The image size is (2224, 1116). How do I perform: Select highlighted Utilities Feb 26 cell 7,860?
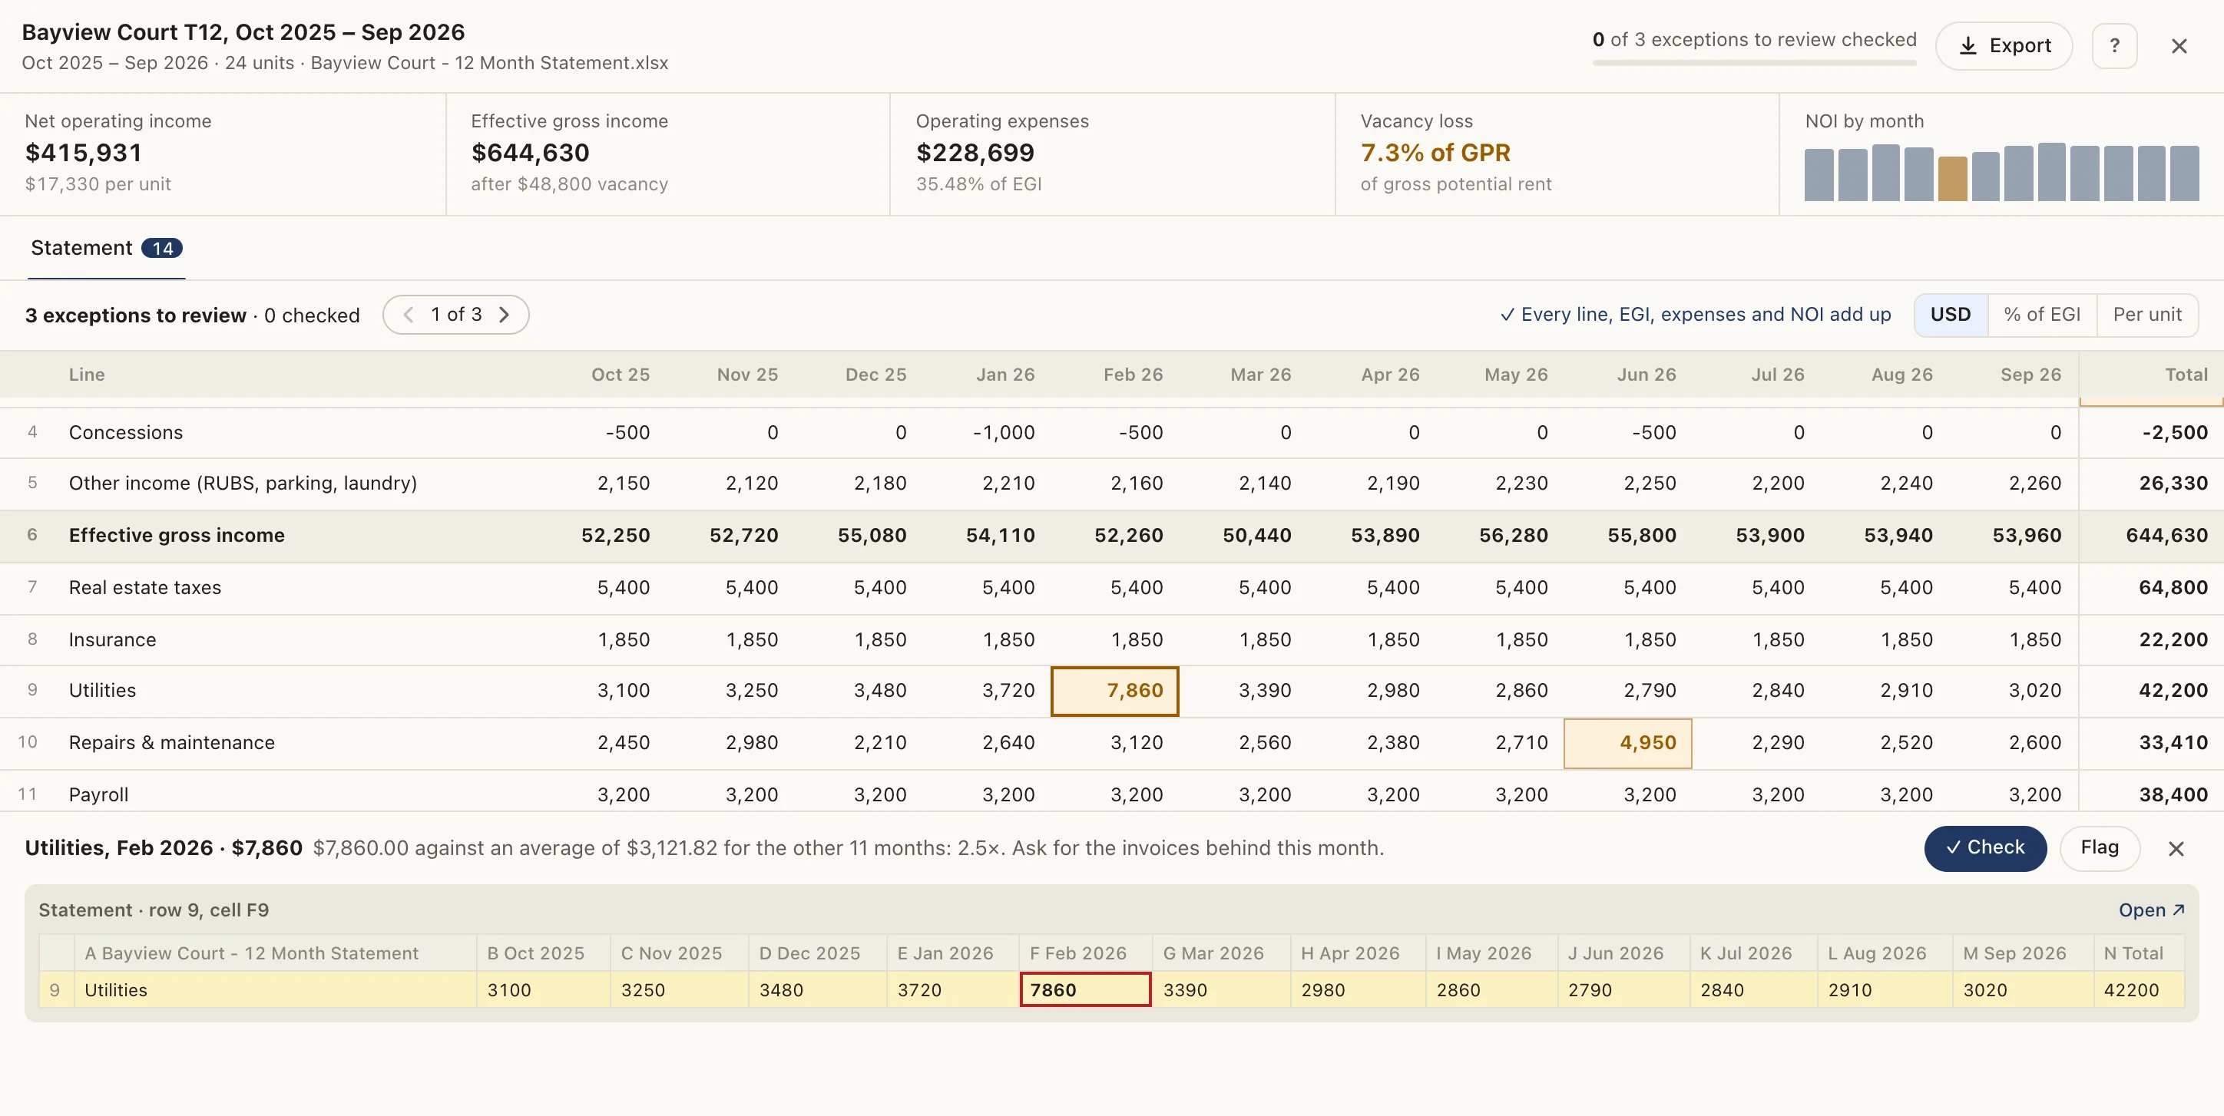click(1114, 692)
